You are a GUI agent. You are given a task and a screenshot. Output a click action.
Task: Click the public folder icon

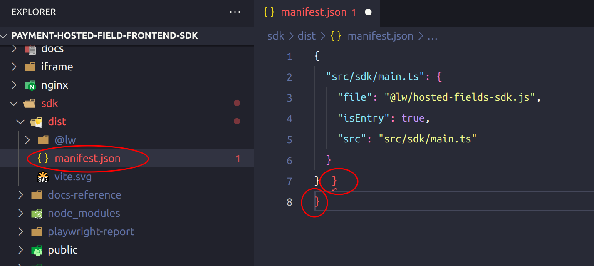tap(37, 251)
